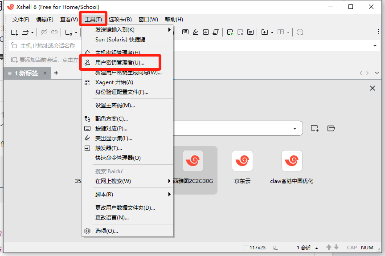The width and height of the screenshot is (385, 256).
Task: Open 发送键输入到(K) submenu
Action: 127,30
